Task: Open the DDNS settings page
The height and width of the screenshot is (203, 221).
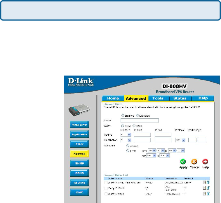Action: [79, 173]
